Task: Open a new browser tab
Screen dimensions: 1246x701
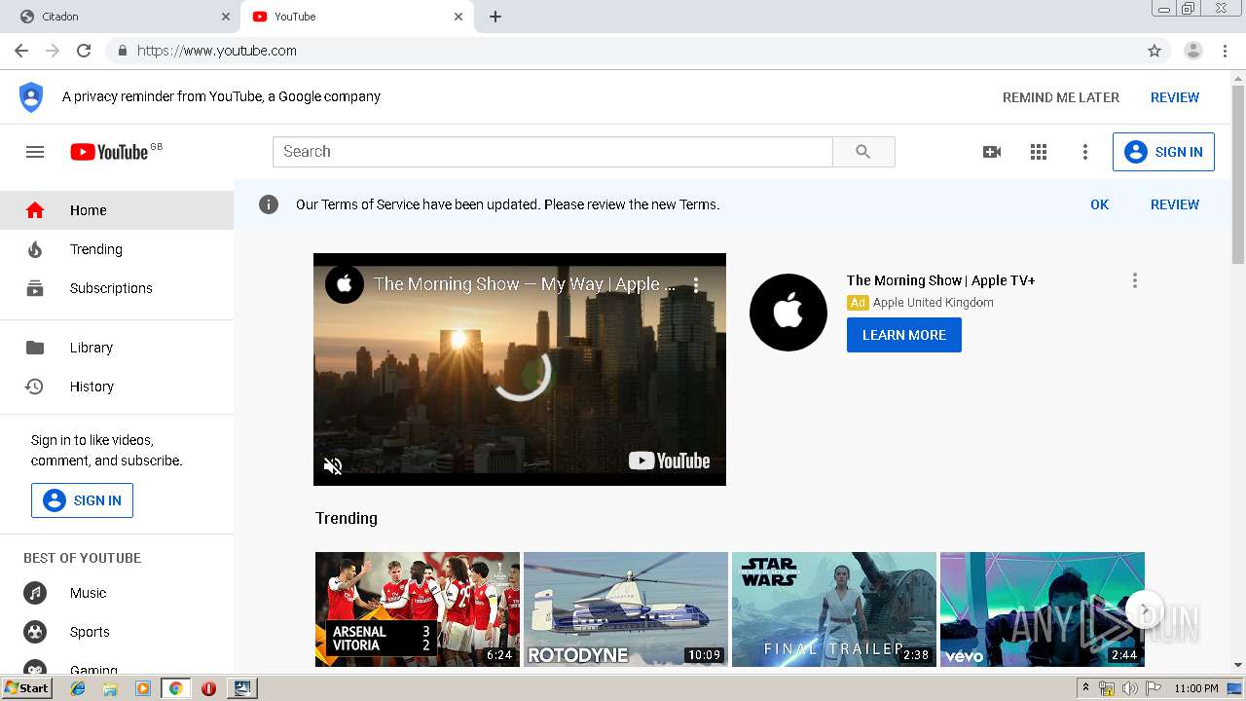Action: click(495, 17)
